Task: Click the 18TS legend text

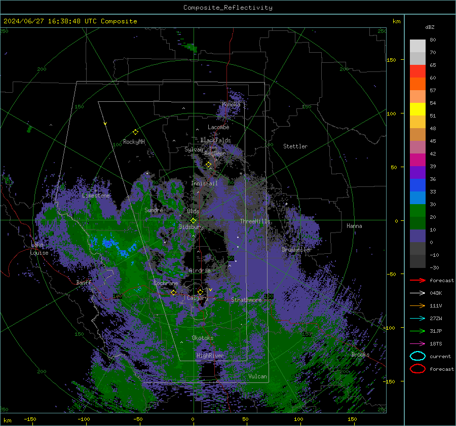Action: click(436, 344)
